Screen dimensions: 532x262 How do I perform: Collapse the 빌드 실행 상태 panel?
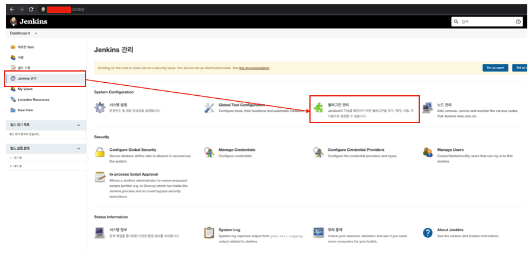[79, 148]
